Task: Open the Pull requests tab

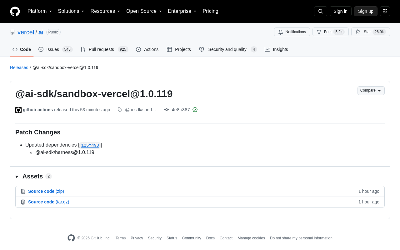Action: pyautogui.click(x=104, y=49)
